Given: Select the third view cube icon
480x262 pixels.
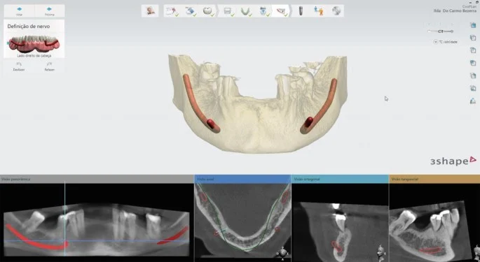Looking at the screenshot, I should (473, 50).
